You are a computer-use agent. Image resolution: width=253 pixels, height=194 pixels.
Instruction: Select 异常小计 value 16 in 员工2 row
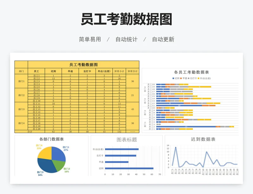[119, 78]
